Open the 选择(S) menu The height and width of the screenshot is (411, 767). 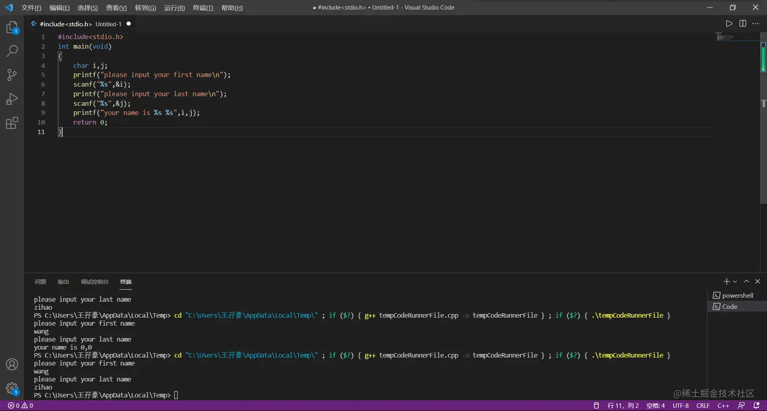[x=88, y=8]
